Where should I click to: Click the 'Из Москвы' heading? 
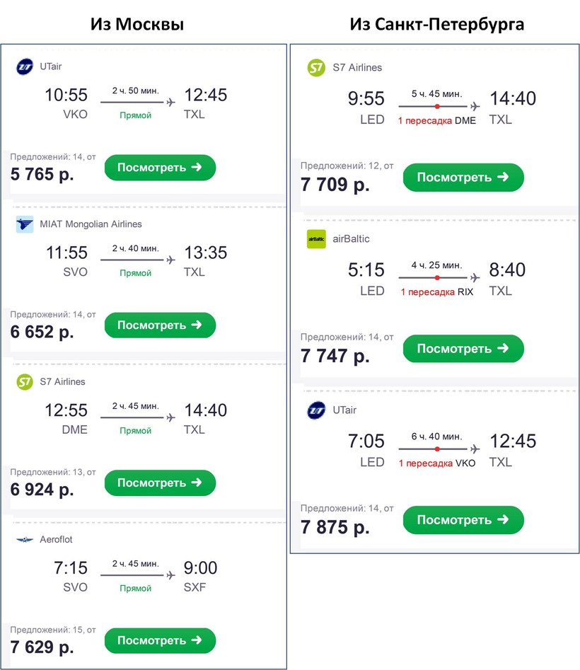click(x=137, y=24)
